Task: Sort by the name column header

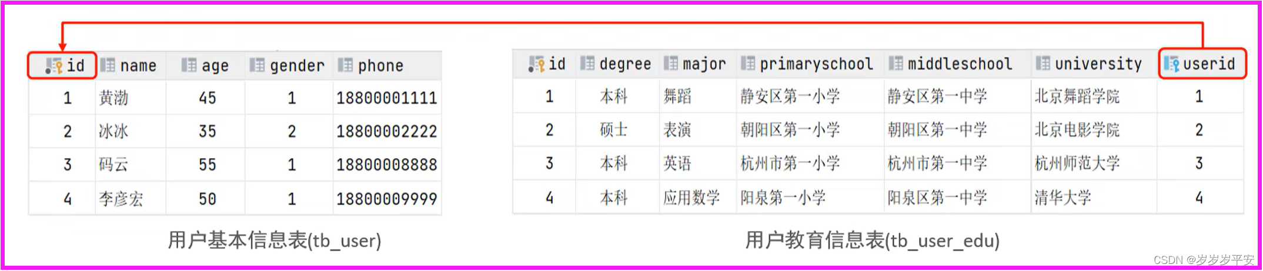Action: [x=138, y=66]
